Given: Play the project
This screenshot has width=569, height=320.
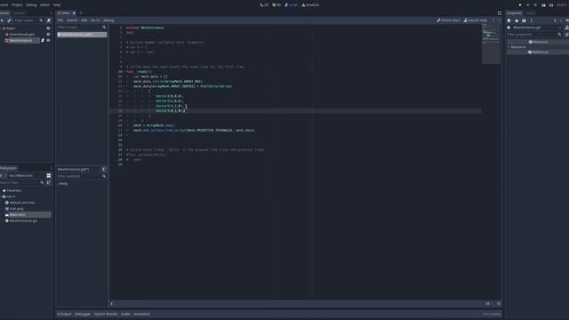Looking at the screenshot, I should [520, 5].
